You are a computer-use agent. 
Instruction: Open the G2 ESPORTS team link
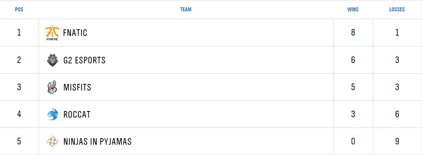[x=84, y=60]
